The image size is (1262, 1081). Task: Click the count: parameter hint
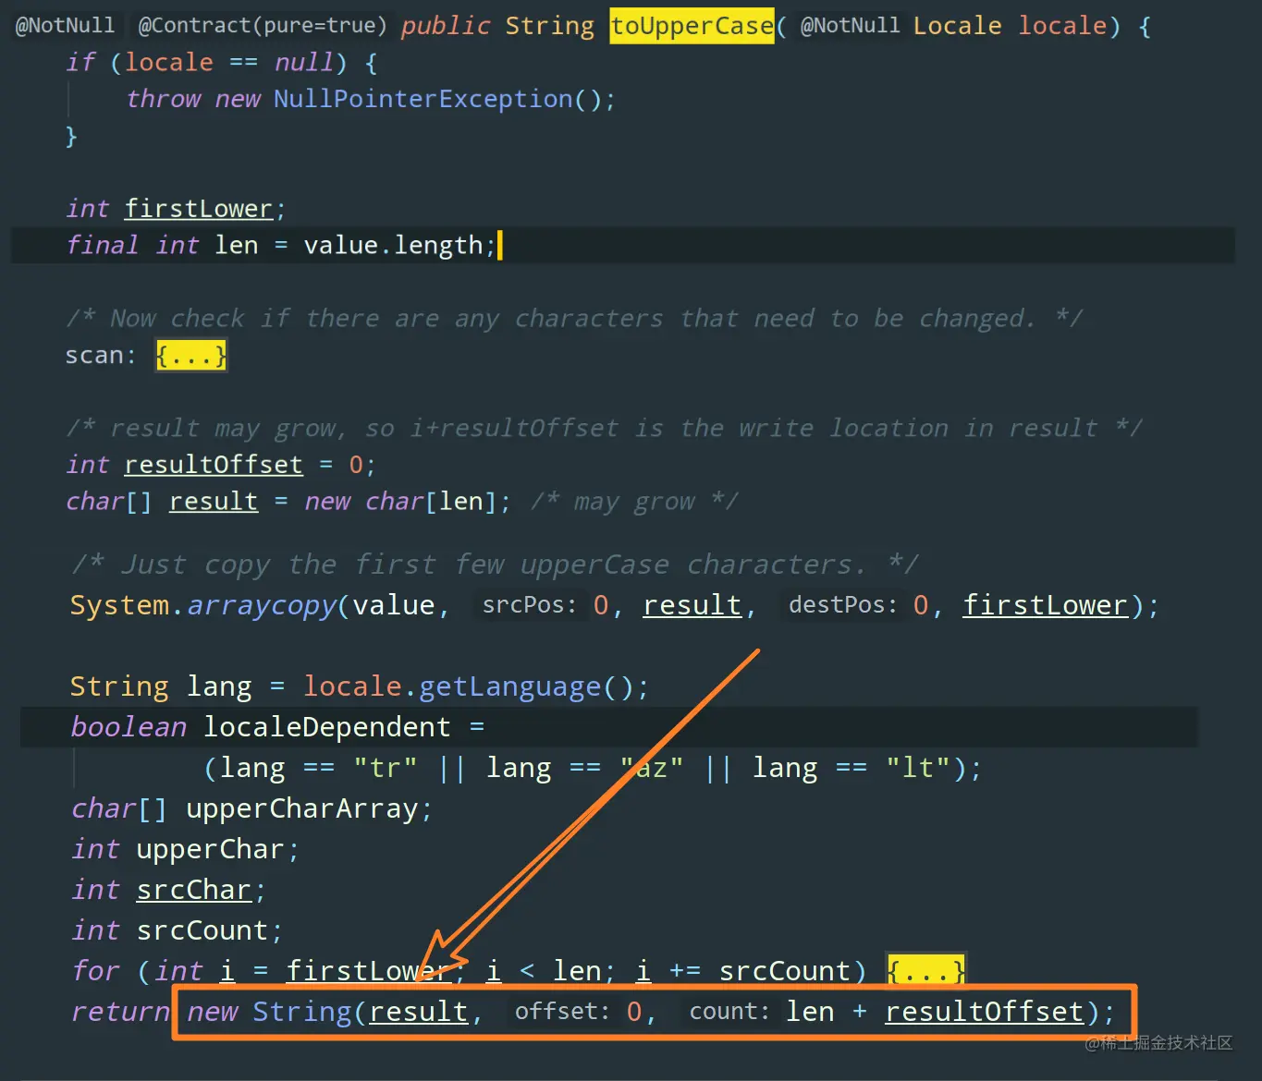click(x=729, y=1012)
